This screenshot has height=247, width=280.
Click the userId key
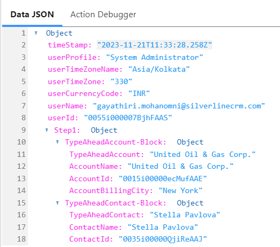63,118
